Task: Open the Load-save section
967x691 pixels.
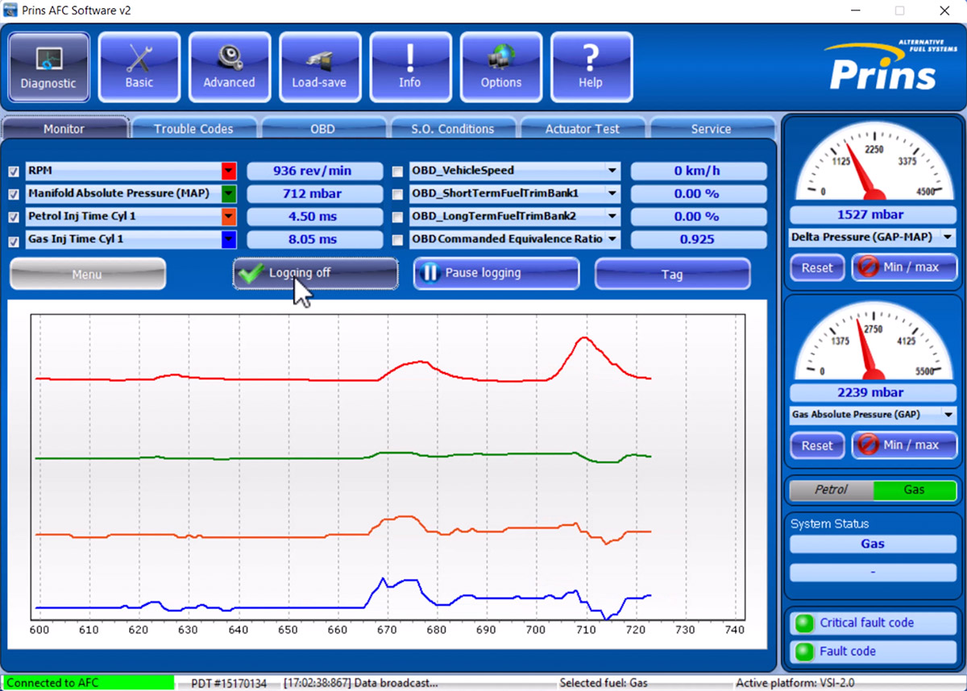Action: 319,67
